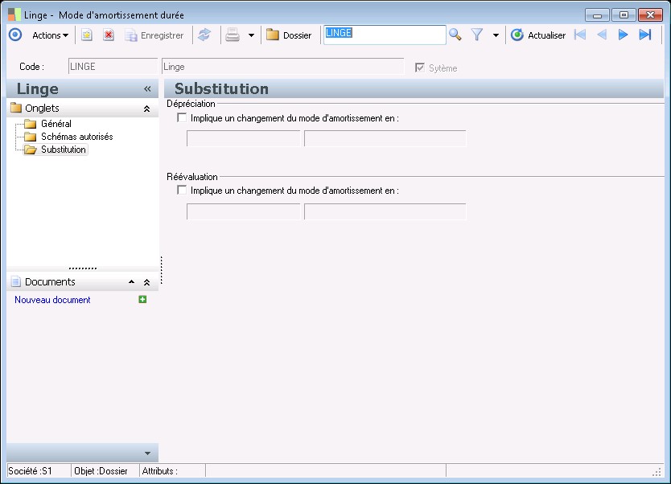Click first Réévaluation mode code field
The height and width of the screenshot is (484, 671).
244,211
